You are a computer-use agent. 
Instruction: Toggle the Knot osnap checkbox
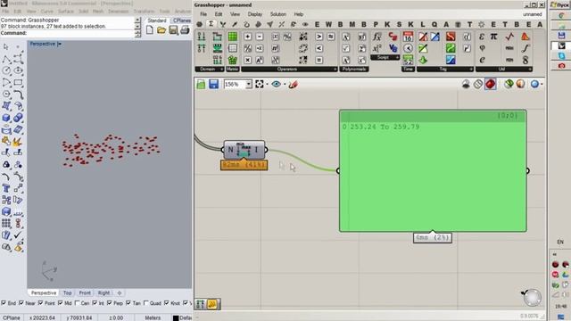coord(167,303)
